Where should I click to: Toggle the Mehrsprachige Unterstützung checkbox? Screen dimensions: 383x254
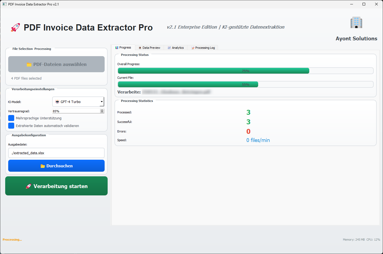click(11, 118)
